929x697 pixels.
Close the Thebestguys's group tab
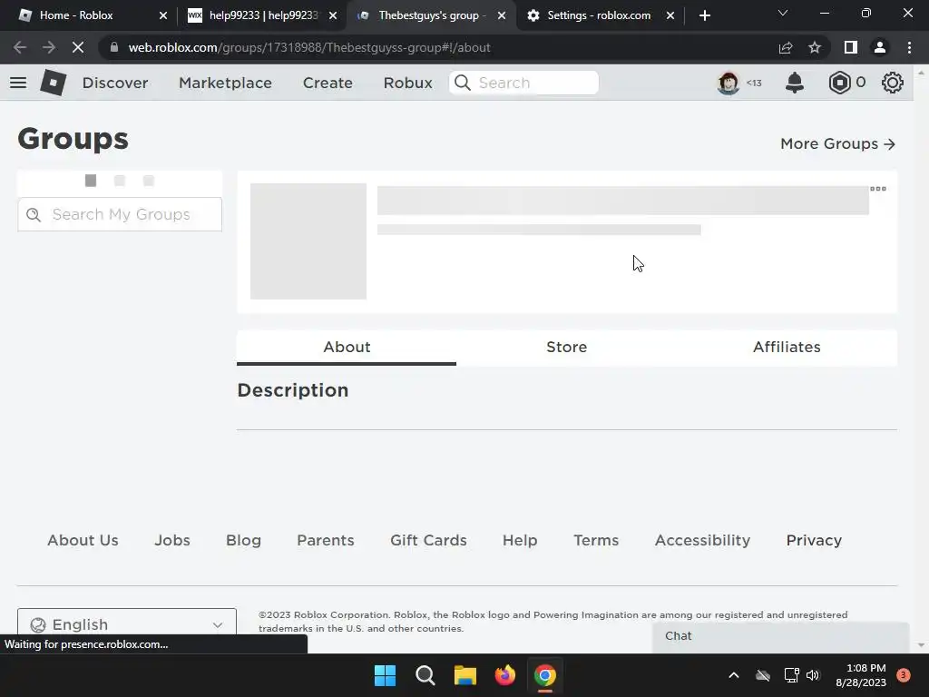tap(502, 15)
